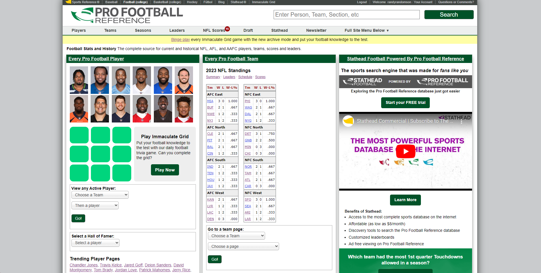Open the Teams menu
The image size is (541, 273).
pos(110,30)
